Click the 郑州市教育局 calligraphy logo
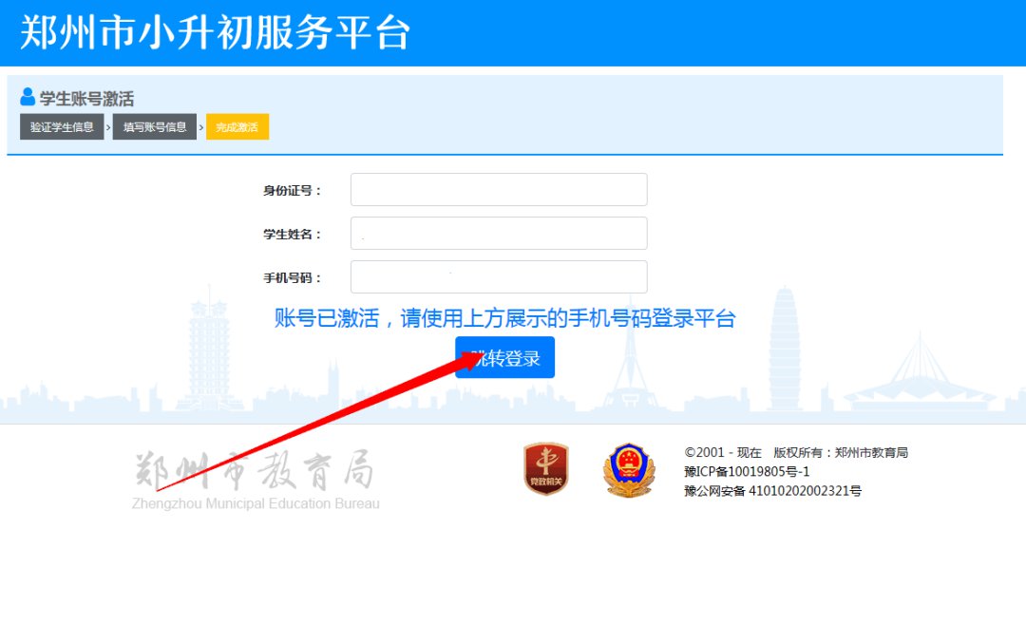 click(x=255, y=472)
